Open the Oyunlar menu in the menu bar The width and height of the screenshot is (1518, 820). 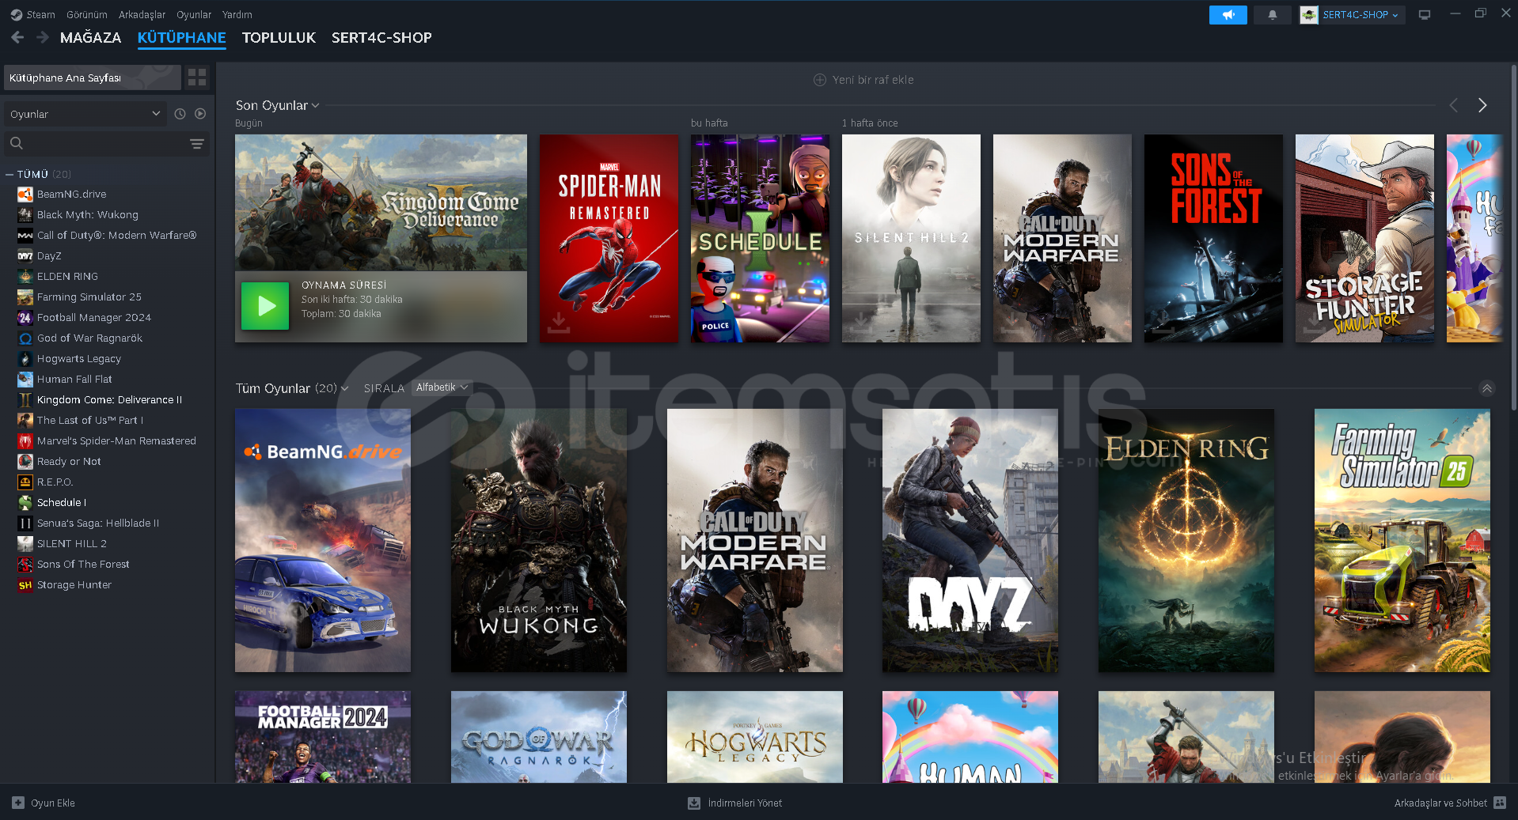point(194,14)
